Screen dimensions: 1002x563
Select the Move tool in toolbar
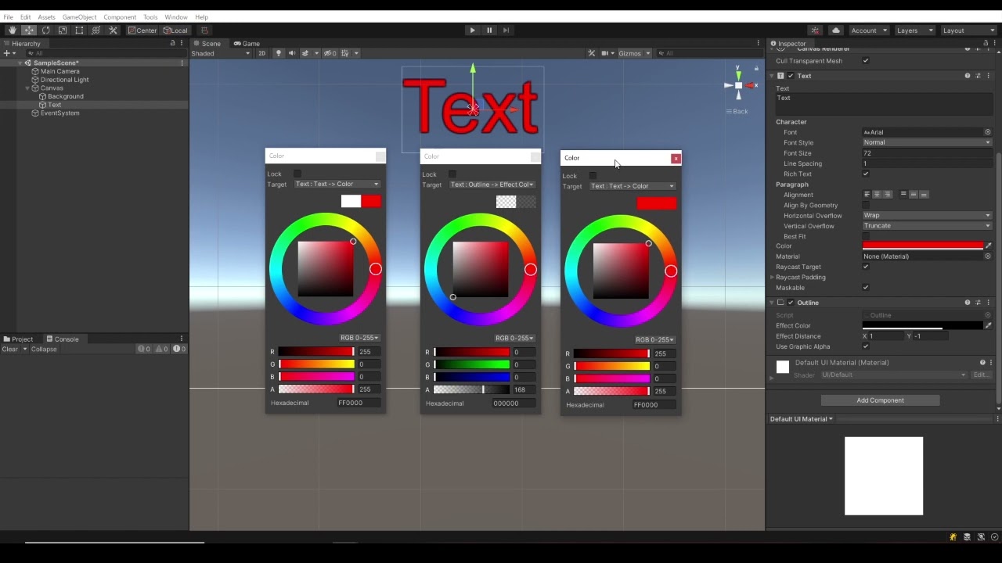pyautogui.click(x=29, y=30)
